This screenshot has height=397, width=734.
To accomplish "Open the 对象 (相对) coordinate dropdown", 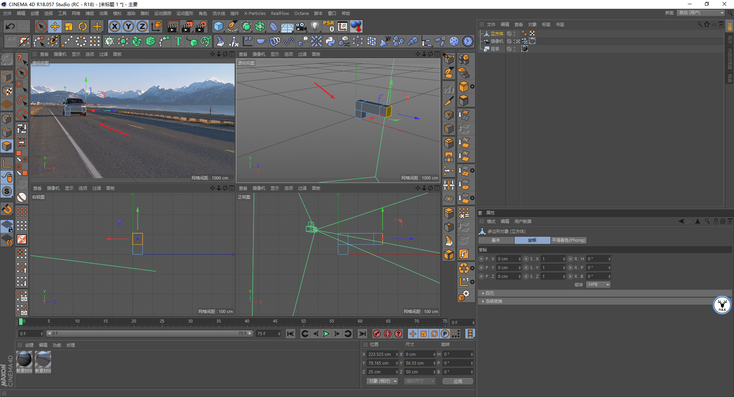I will point(382,381).
